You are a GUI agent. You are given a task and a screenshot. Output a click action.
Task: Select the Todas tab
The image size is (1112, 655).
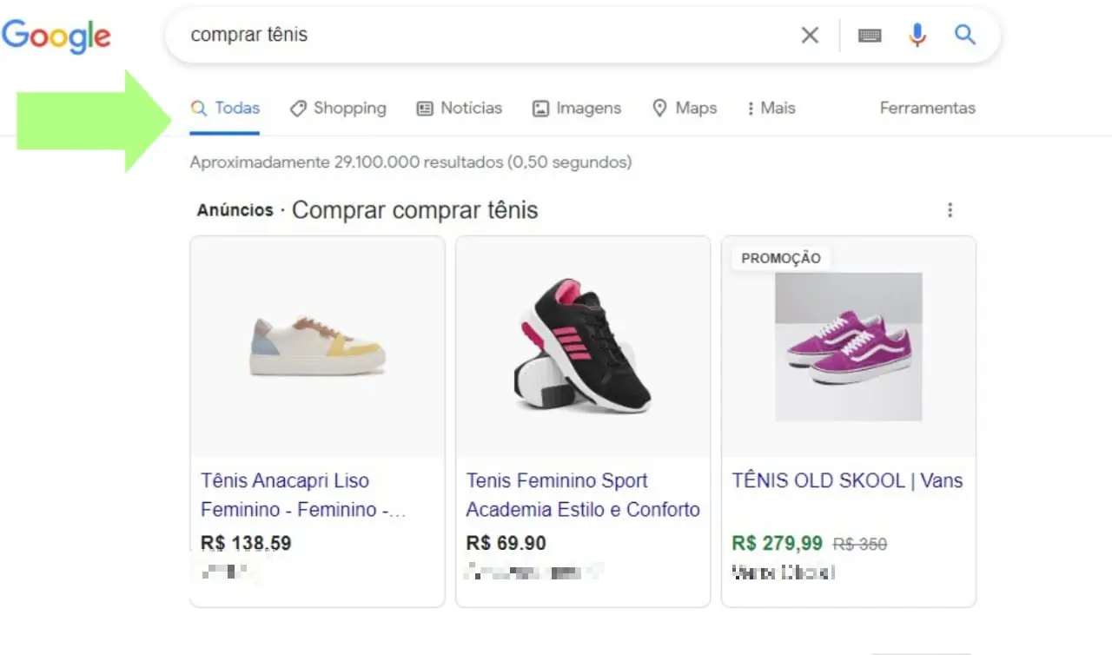tap(226, 109)
